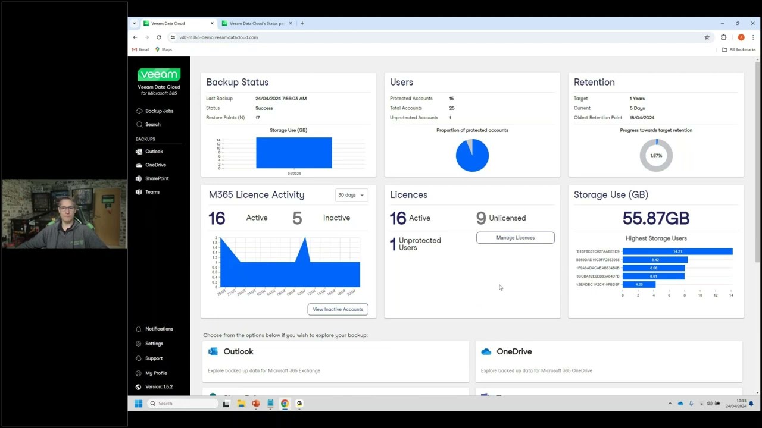The image size is (762, 428).
Task: Open Settings in the sidebar
Action: click(149, 344)
